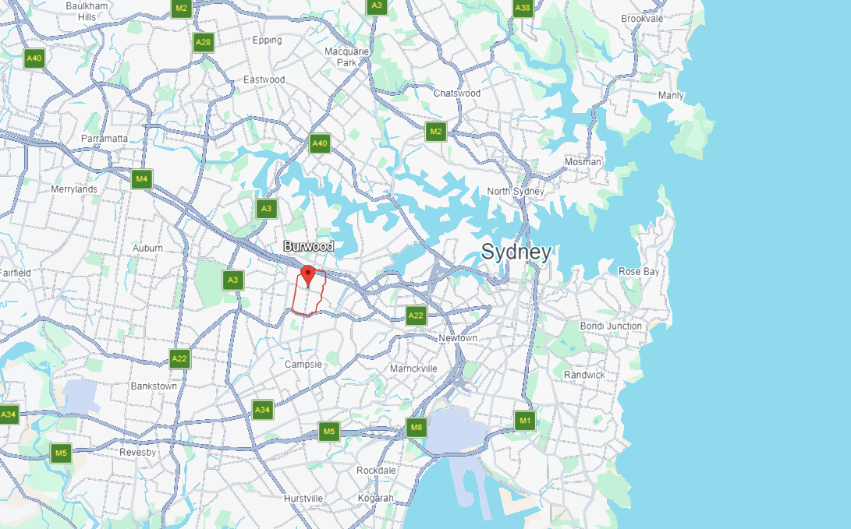Select the A34 shield south of Campsie
Screen dimensions: 851x529
[263, 410]
